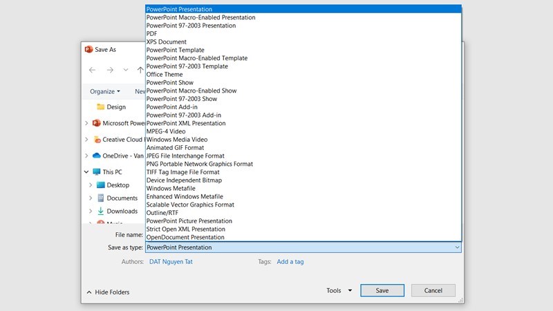
Task: Collapse the This PC tree node
Action: click(86, 172)
